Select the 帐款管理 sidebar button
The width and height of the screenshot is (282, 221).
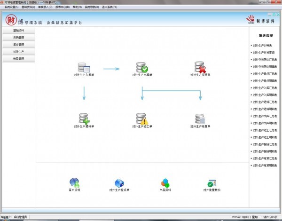click(x=19, y=59)
